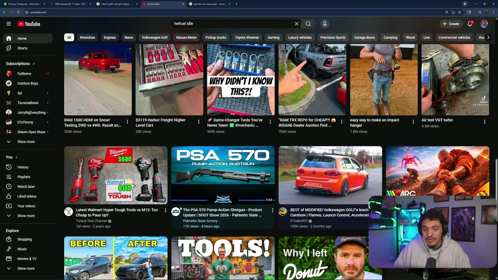Open the Subscriptions section chevron

[x=33, y=64]
